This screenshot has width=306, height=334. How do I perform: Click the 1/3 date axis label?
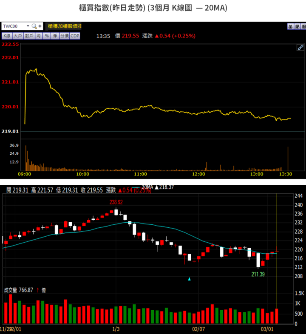pyautogui.click(x=116, y=329)
